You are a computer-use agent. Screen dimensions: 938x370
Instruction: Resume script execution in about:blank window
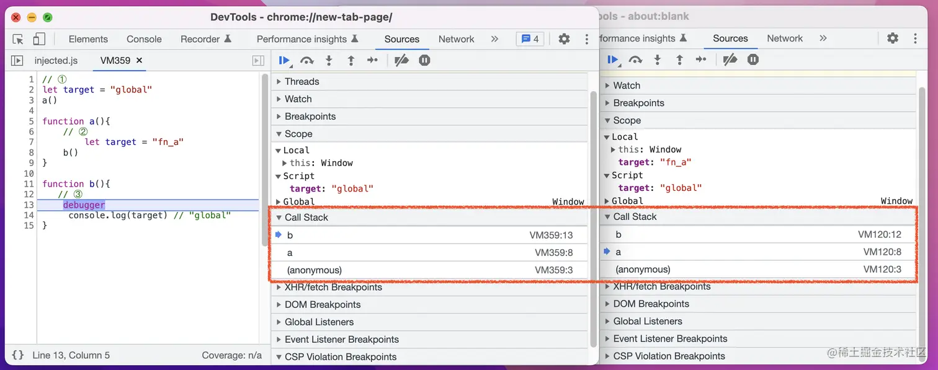614,59
